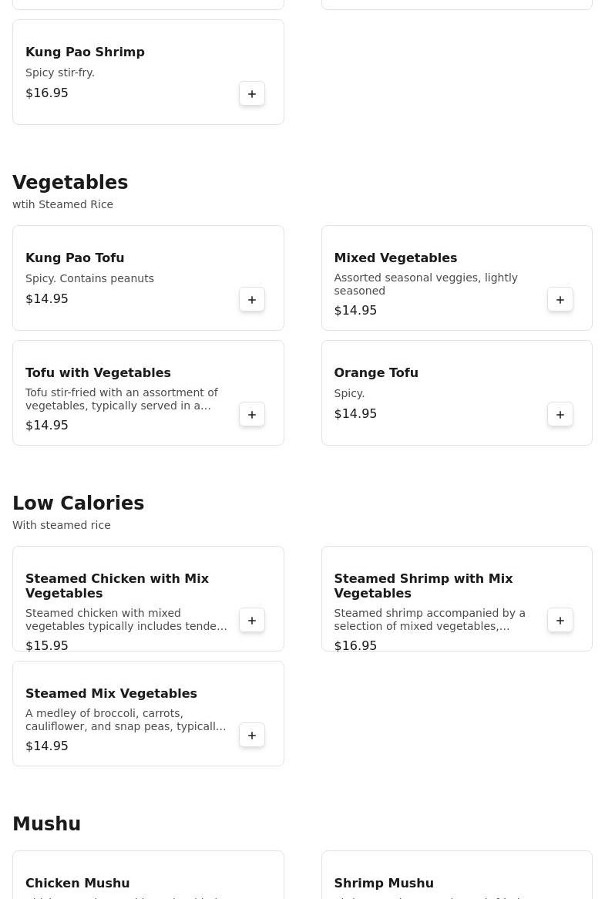Select the Mixed Vegetables title
Viewport: 605px width, 899px height.
click(395, 258)
